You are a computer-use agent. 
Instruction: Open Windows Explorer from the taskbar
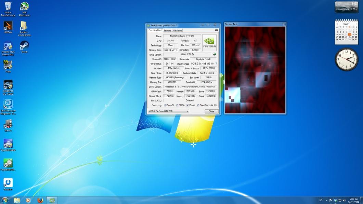pos(17,200)
